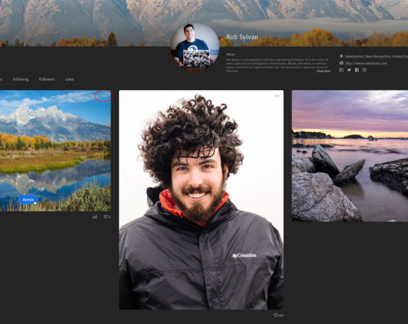Open the sunset rocky shoreline photo
Screen dimensions: 408x324
pyautogui.click(x=350, y=156)
